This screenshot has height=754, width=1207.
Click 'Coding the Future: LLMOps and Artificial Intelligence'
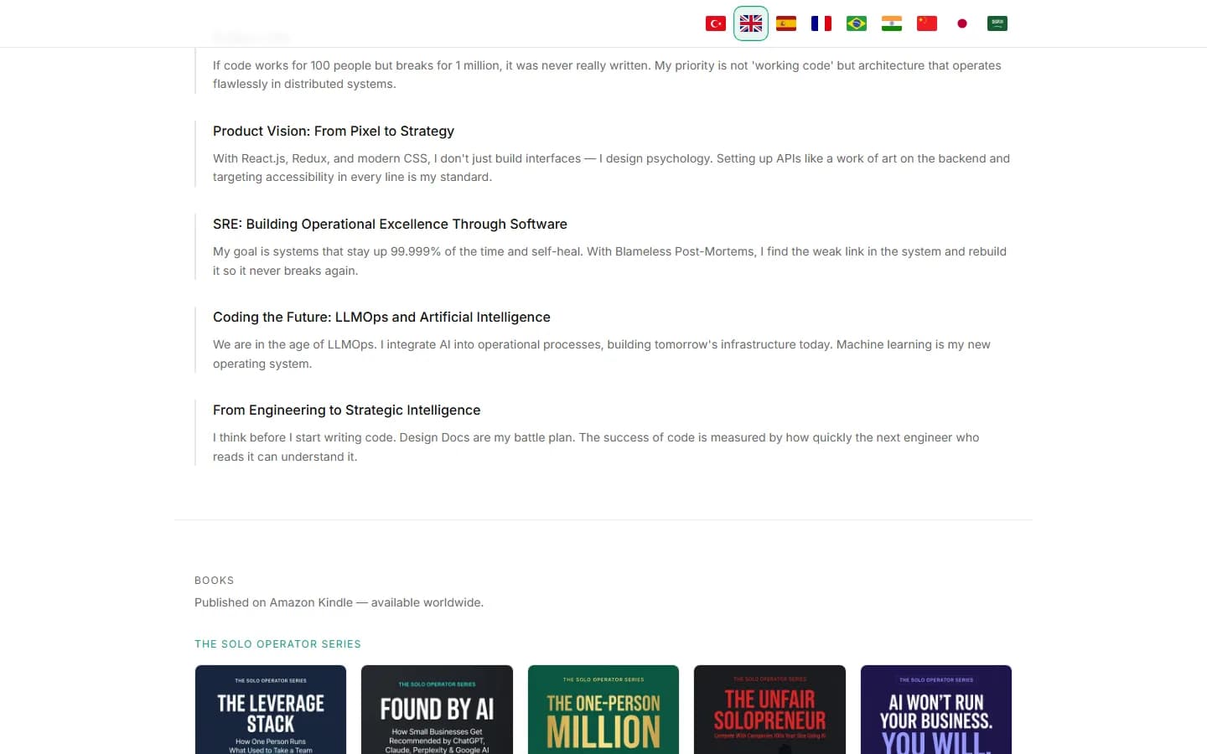pyautogui.click(x=381, y=318)
